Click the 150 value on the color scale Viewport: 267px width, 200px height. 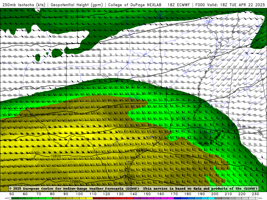tap(147, 194)
